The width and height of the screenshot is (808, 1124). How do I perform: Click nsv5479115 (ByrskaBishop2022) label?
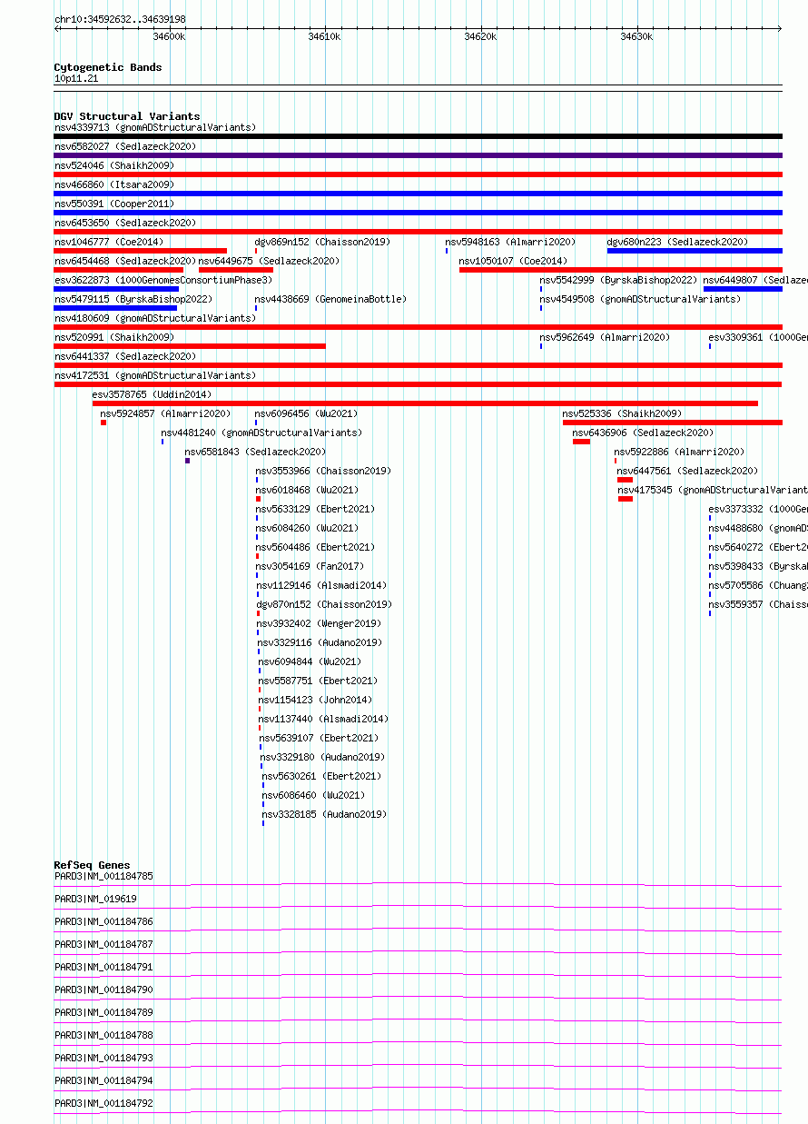pos(133,299)
